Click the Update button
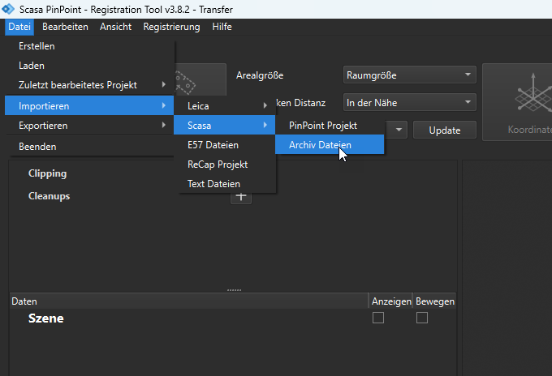 point(445,130)
